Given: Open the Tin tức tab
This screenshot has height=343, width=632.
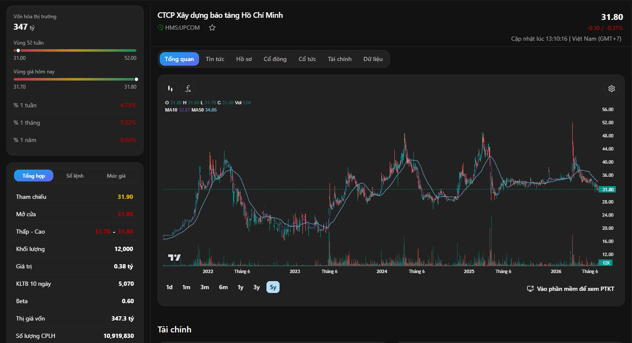Looking at the screenshot, I should pos(215,59).
